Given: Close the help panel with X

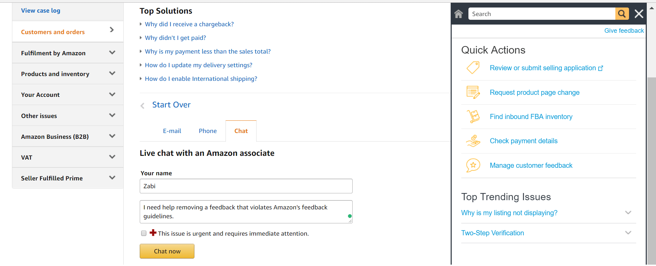Looking at the screenshot, I should click(639, 14).
